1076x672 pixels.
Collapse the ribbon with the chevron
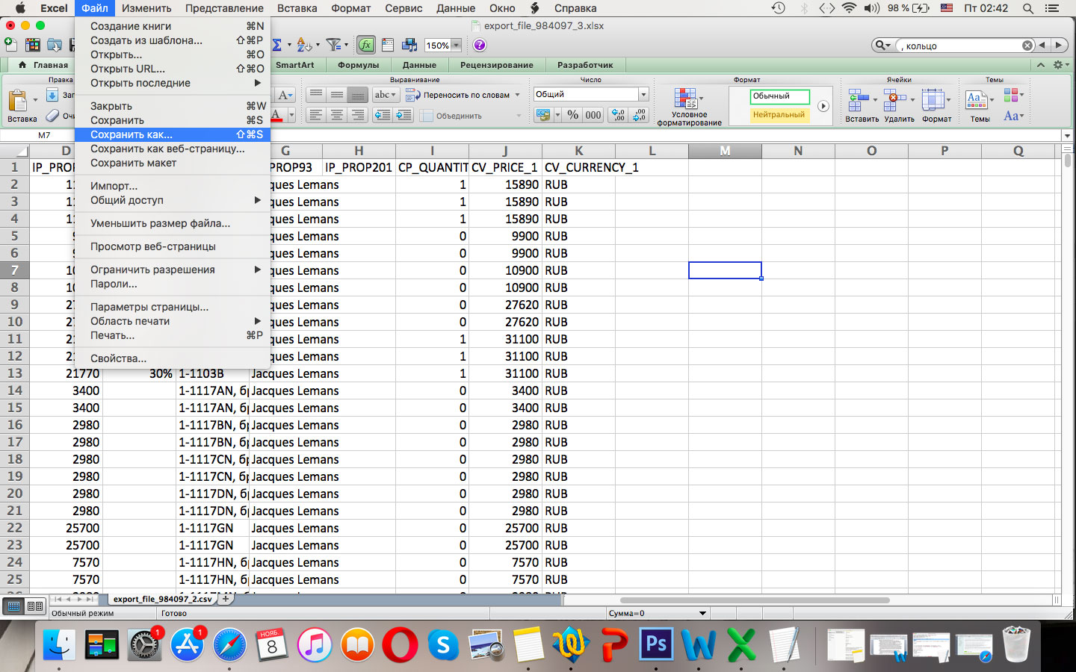1040,65
